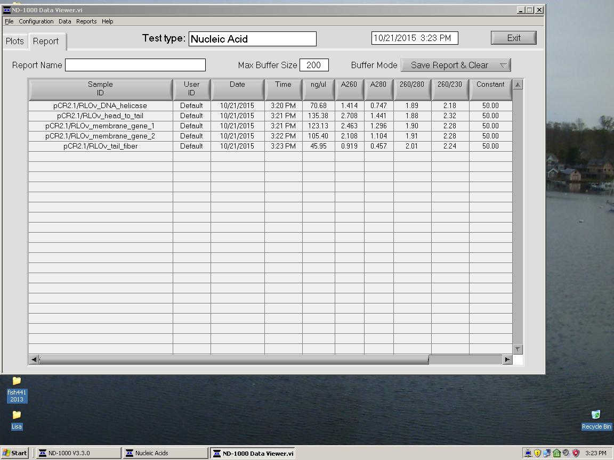Click the Report Name input field
The width and height of the screenshot is (614, 460).
(135, 65)
